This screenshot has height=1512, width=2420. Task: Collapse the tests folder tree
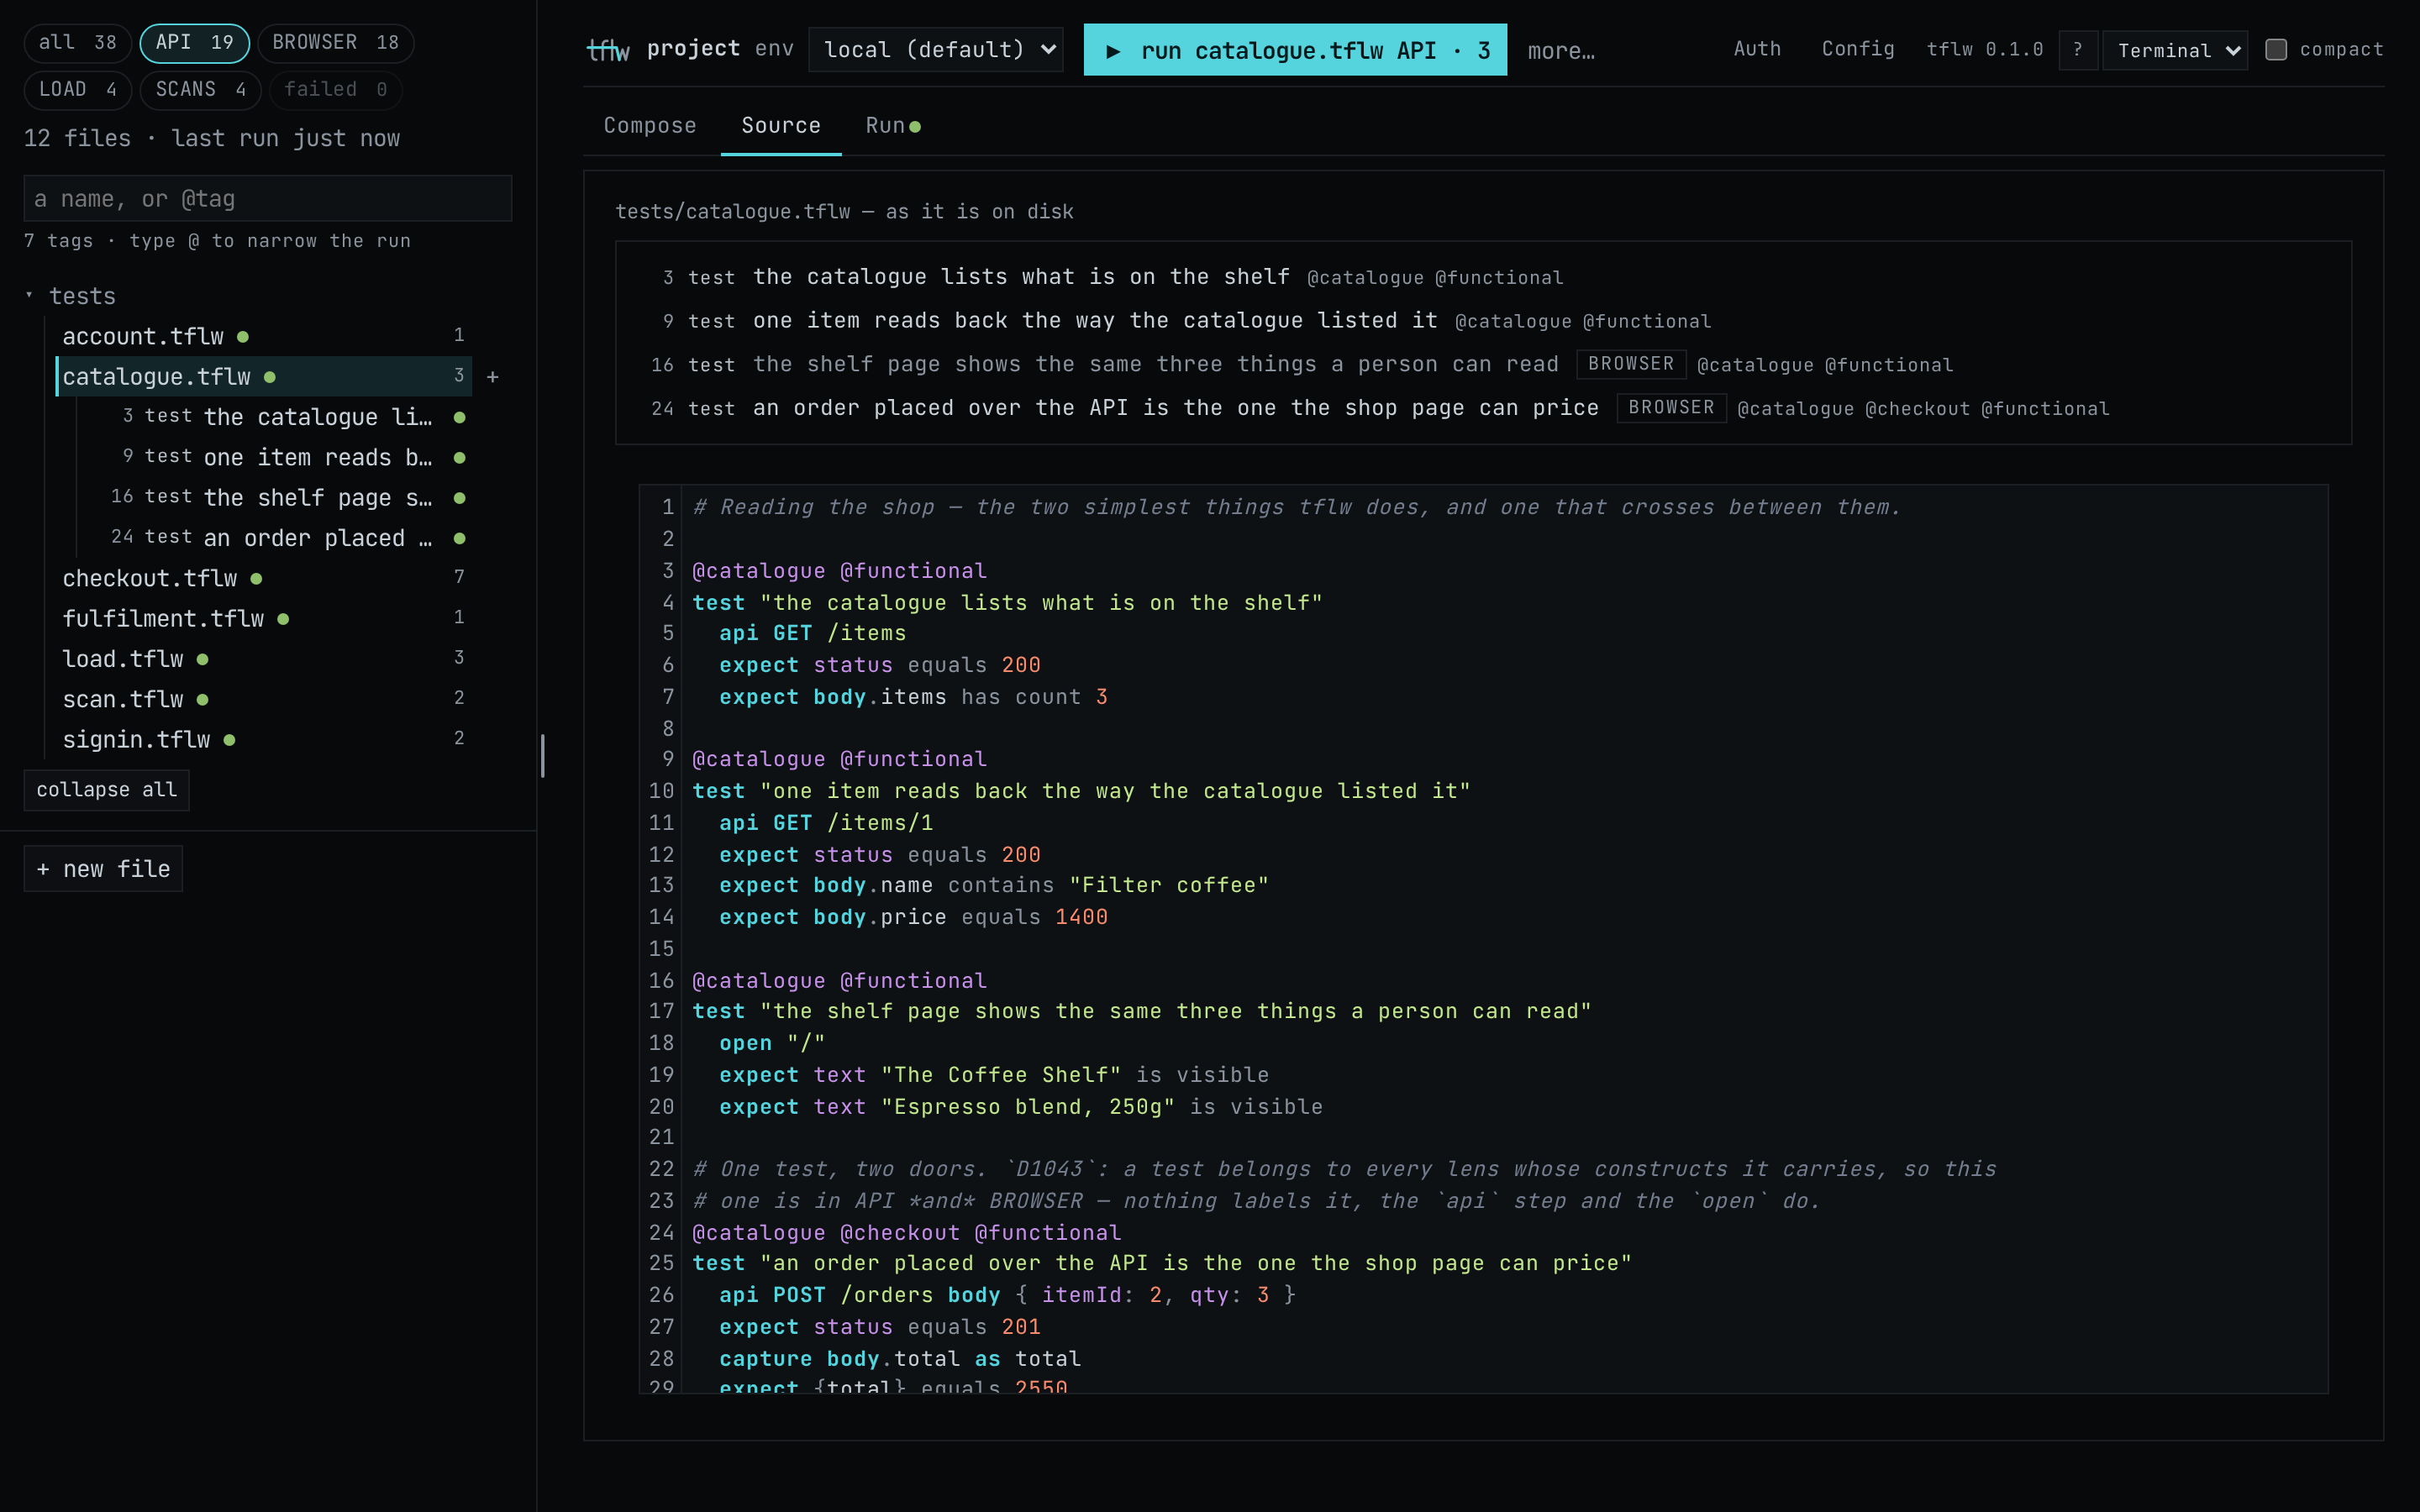click(x=30, y=296)
